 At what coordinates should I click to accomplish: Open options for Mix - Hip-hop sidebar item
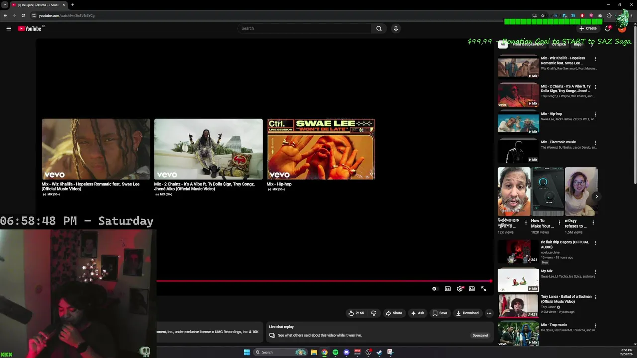pyautogui.click(x=596, y=115)
